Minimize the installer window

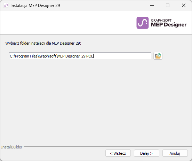(x=152, y=5)
